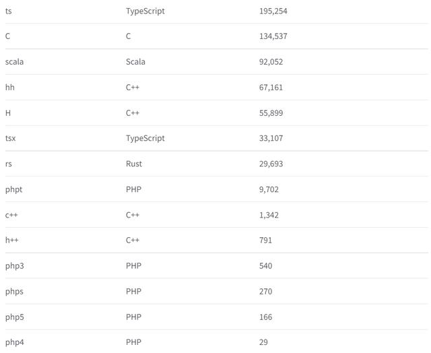Click the 195,254 count value

[x=273, y=11]
